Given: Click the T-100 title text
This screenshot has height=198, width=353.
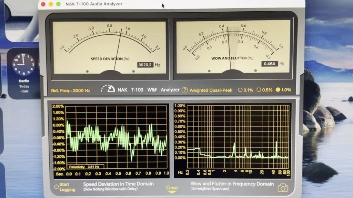Looking at the screenshot, I should point(137,90).
